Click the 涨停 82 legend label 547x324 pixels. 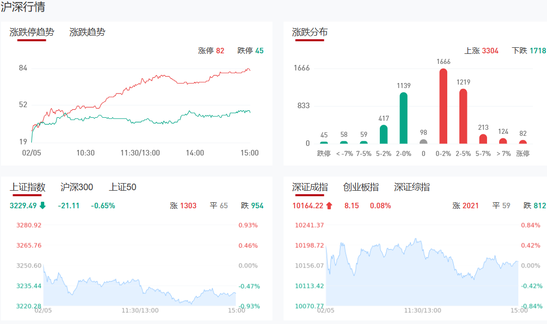pyautogui.click(x=211, y=51)
